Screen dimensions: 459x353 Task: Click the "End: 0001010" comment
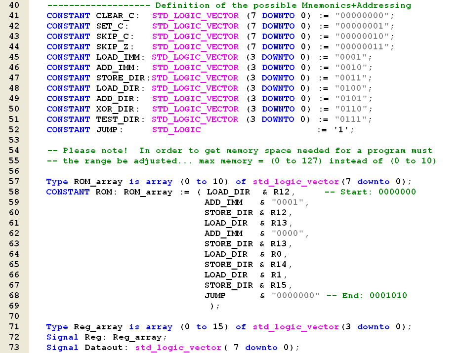(x=375, y=296)
